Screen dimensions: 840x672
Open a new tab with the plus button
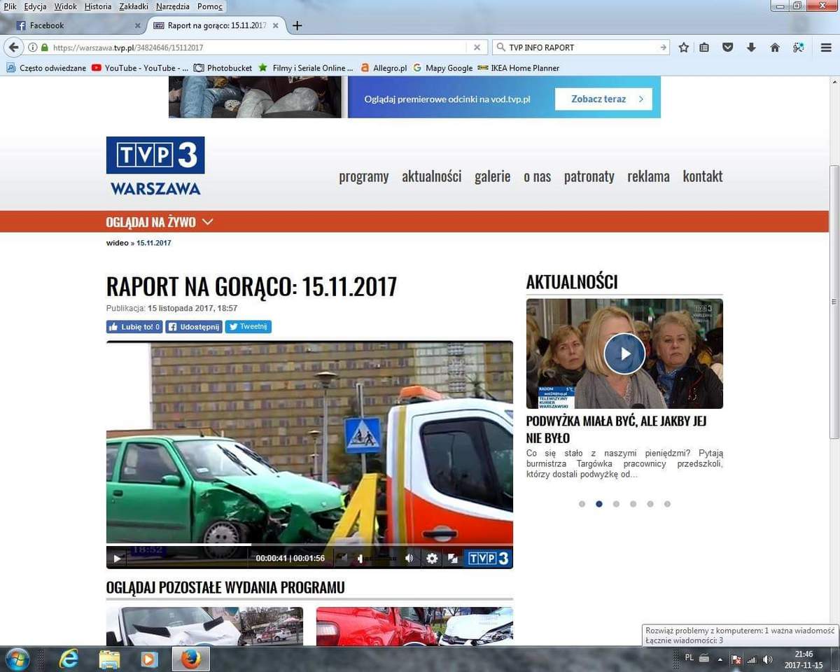point(297,25)
